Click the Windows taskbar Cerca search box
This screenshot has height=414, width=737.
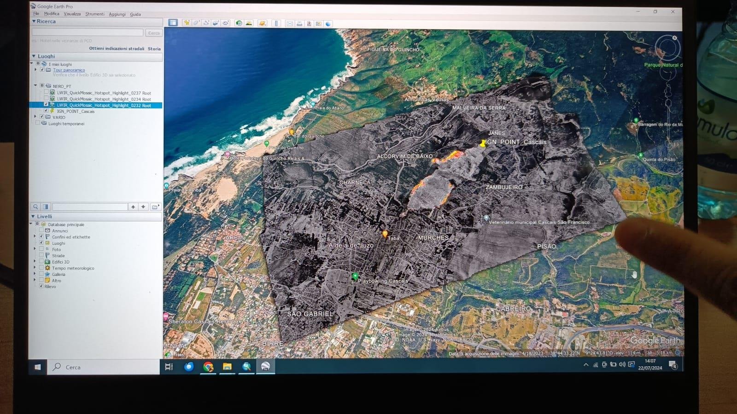point(104,367)
